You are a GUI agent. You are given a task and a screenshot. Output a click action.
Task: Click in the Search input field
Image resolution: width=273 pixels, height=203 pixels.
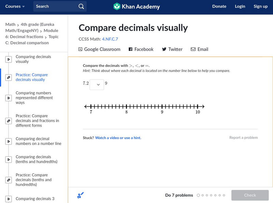56,6
